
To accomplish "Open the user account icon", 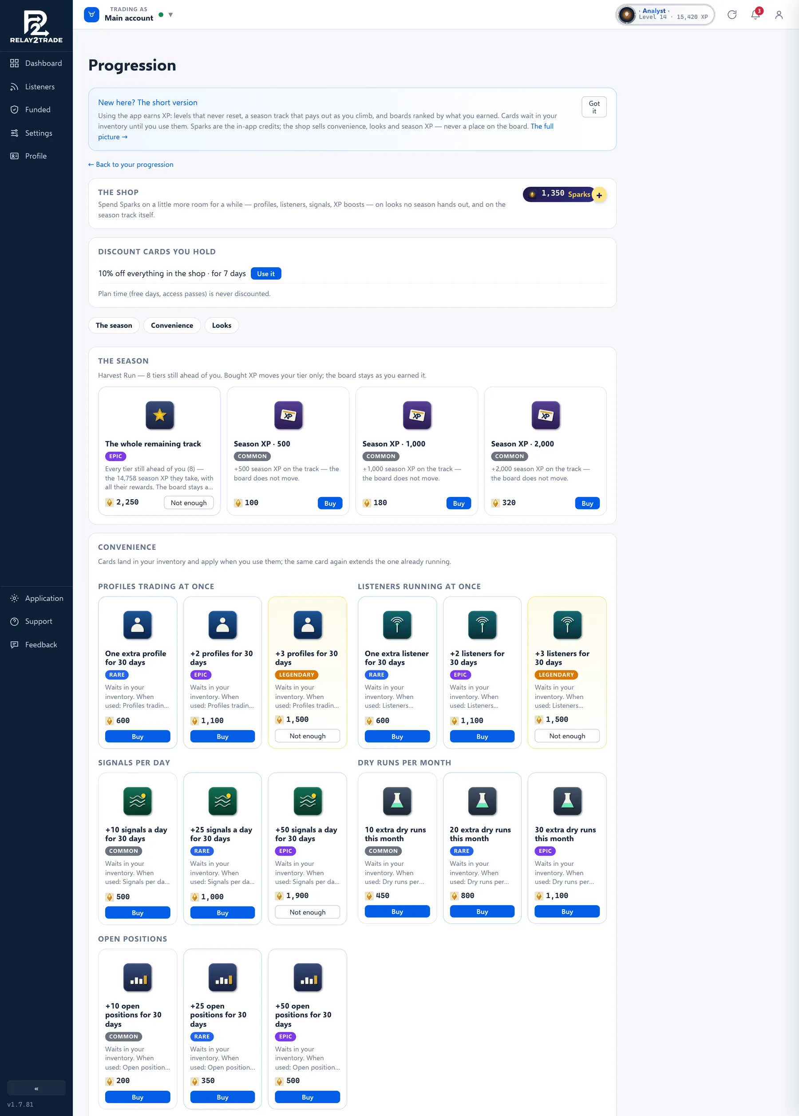I will [779, 15].
